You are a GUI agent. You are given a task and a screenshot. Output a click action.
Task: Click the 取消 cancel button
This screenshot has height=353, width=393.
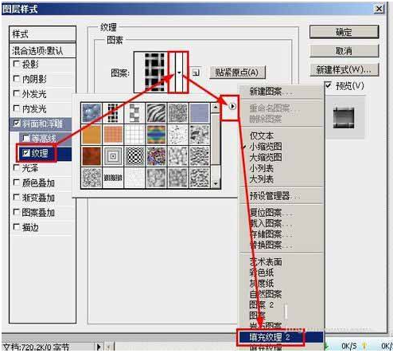pos(344,50)
